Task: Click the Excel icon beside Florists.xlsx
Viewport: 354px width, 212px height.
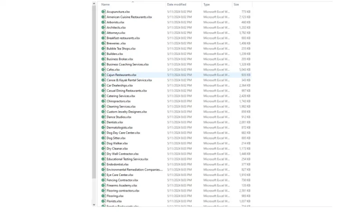Action: [x=103, y=201]
